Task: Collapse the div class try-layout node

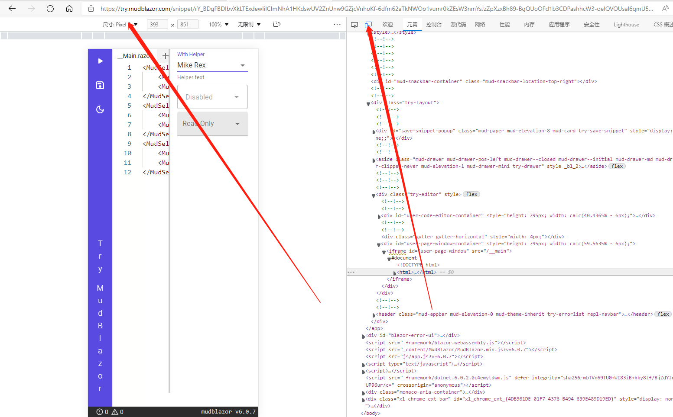Action: [x=368, y=103]
